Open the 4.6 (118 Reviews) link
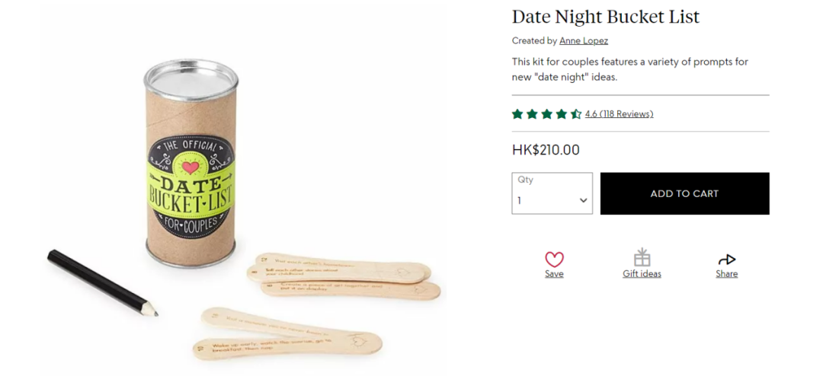 [x=619, y=114]
